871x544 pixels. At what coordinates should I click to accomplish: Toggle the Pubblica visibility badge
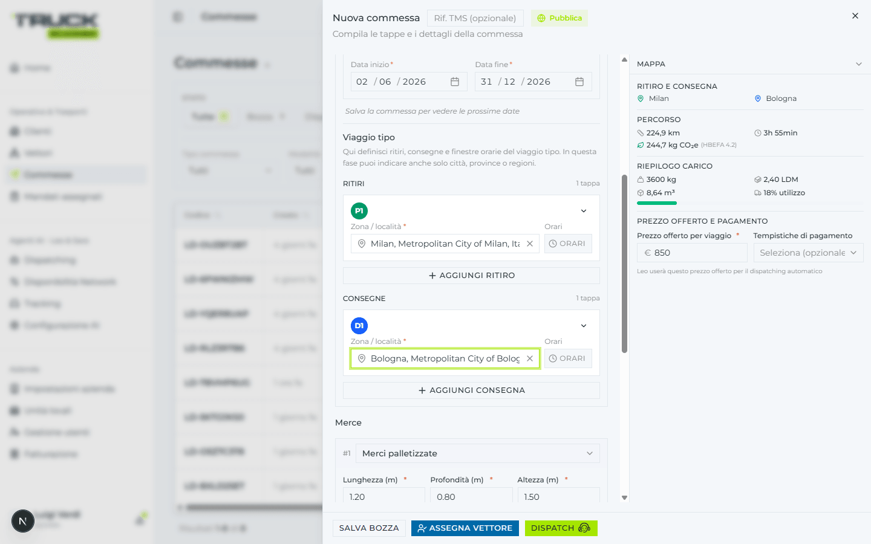559,18
